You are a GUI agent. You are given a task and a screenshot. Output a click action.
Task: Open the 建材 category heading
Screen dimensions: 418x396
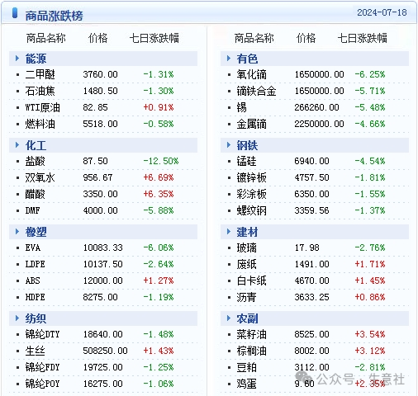click(x=247, y=232)
